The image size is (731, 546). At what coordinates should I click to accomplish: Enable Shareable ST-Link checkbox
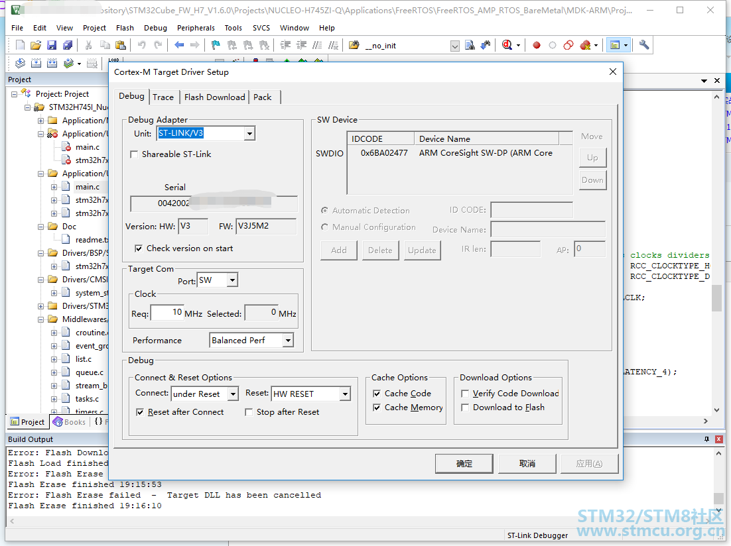(134, 154)
